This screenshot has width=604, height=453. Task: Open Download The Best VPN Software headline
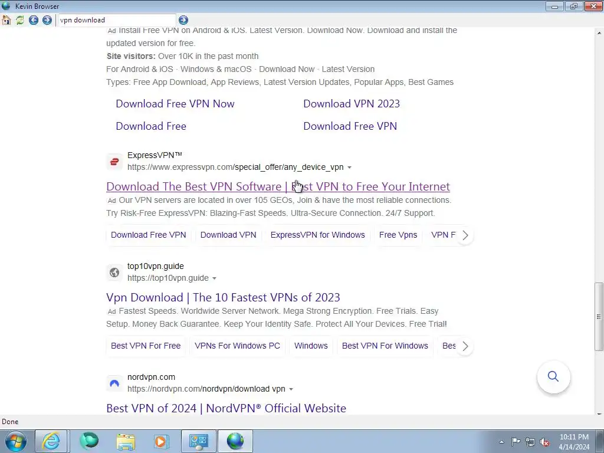[x=278, y=186]
